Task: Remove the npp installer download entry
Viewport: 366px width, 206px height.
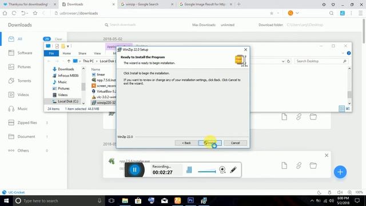Action: pos(327,155)
